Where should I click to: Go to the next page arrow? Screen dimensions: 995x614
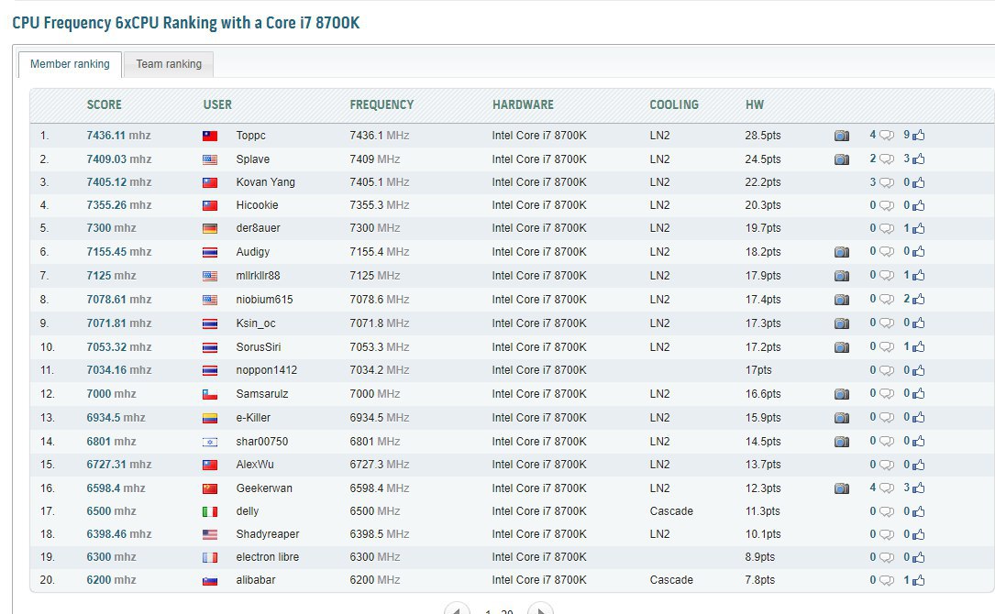pyautogui.click(x=541, y=609)
